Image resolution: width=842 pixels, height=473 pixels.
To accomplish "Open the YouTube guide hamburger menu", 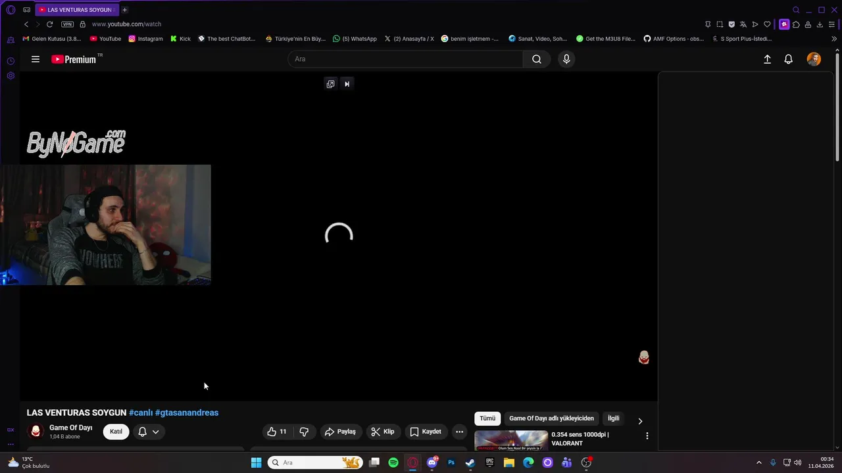I will 36,59.
